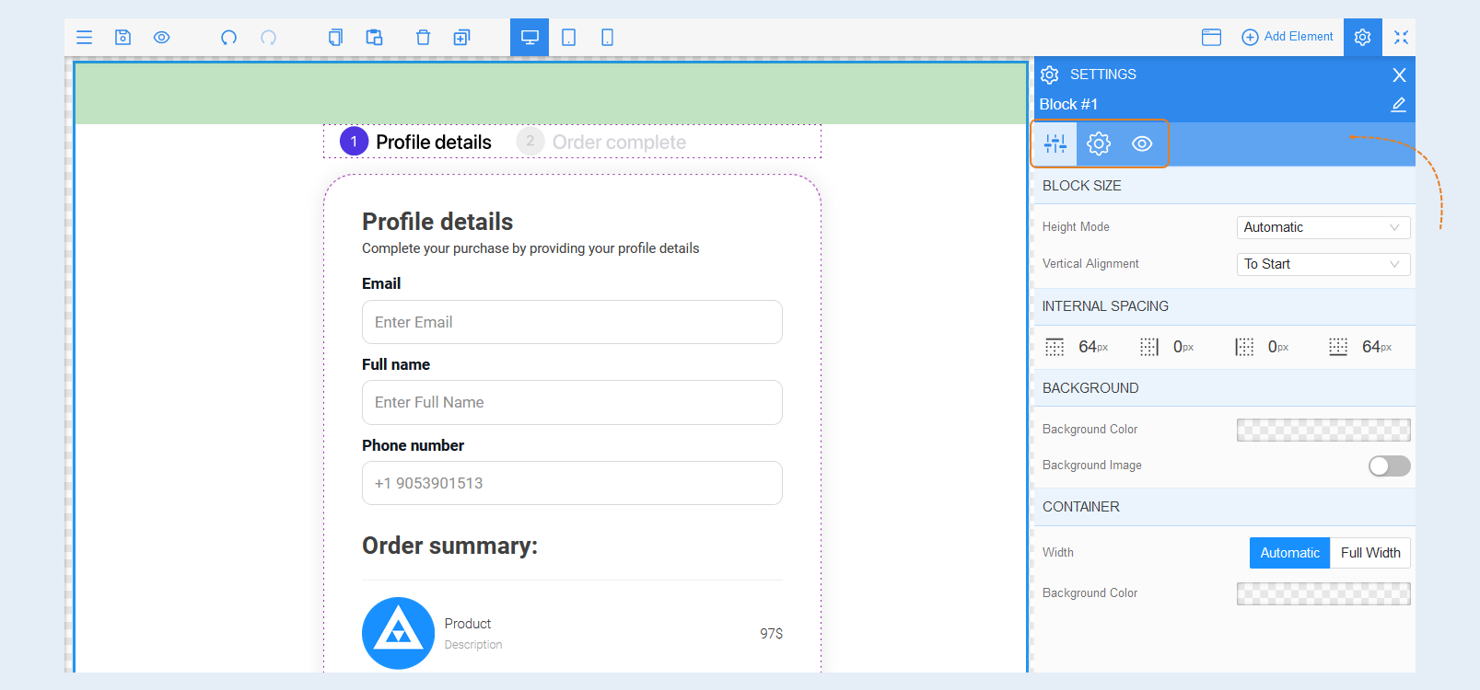Duplicate the selected element
The image size is (1480, 690).
click(x=461, y=38)
